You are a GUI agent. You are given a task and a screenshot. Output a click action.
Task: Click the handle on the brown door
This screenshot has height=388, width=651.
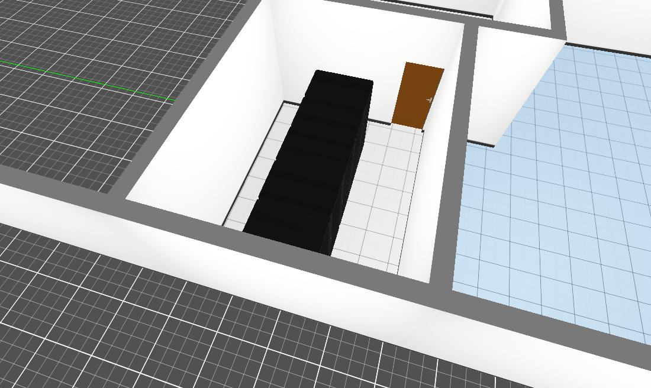pos(431,100)
